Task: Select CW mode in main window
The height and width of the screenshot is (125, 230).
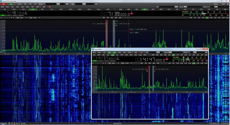Action: point(52,9)
